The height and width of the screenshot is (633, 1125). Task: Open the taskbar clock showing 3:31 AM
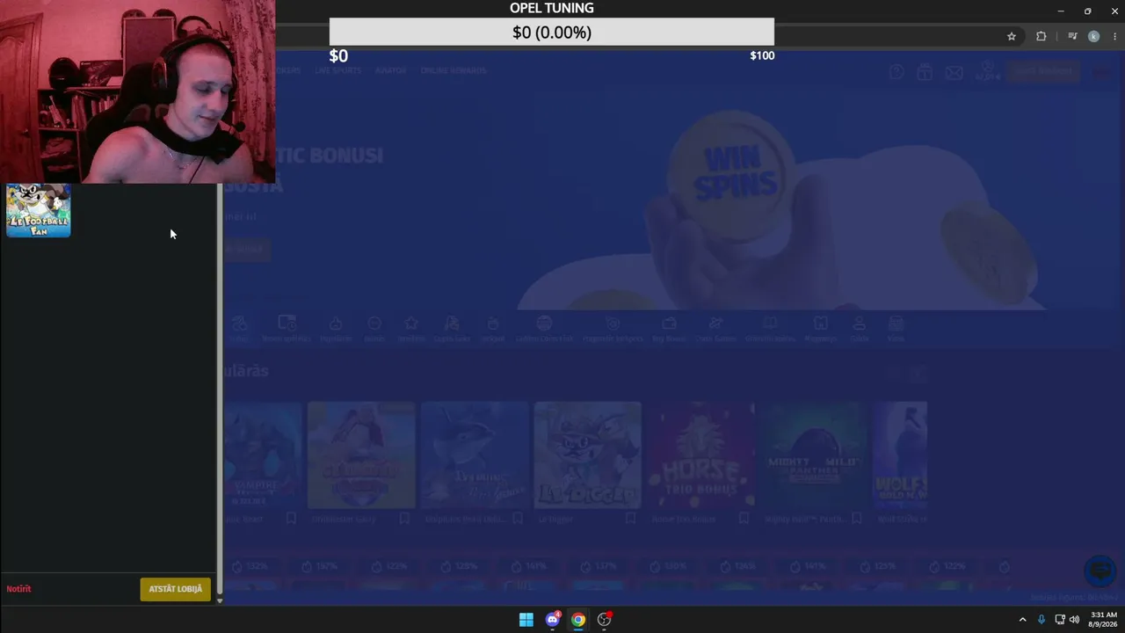point(1103,620)
